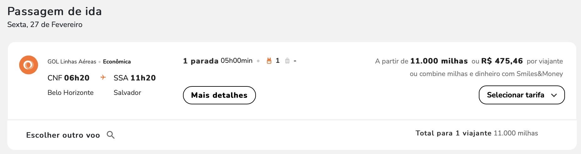Click the magnifier icon beside Escolher outro voo
581x154 pixels.
(111, 135)
